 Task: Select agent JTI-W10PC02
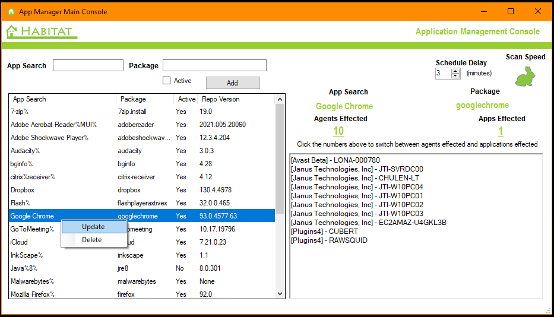point(357,205)
